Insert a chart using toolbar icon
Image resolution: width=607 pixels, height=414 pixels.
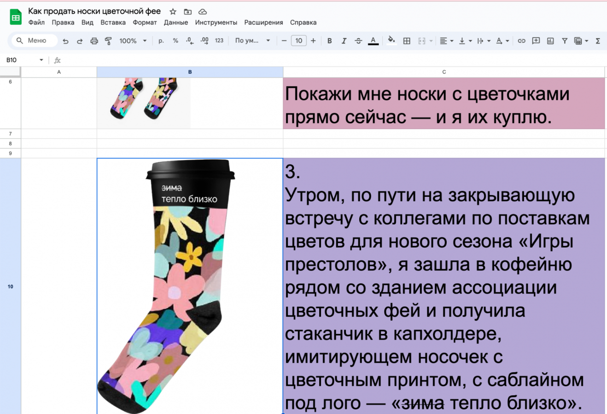(x=550, y=41)
